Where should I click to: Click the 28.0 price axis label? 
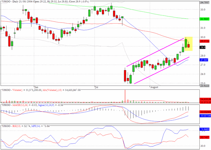pyautogui.click(x=203, y=56)
